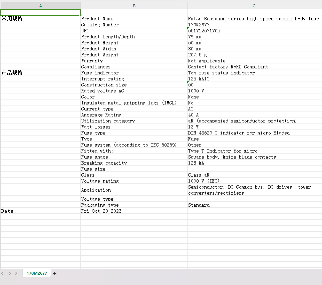Select the 'Compliances' cell
This screenshot has height=285, width=322.
134,67
